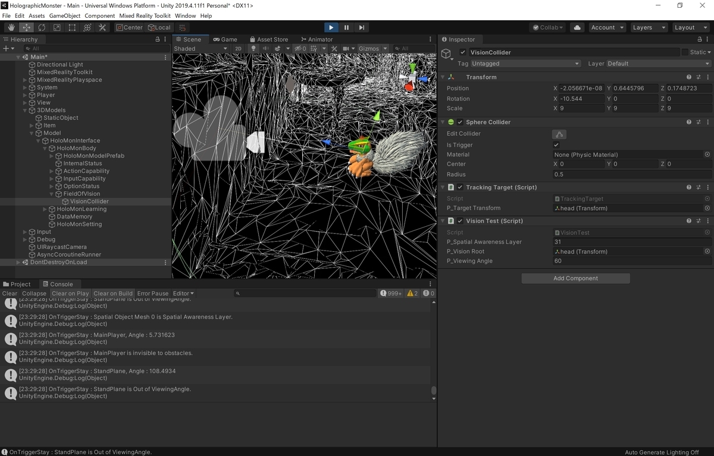Click the Step frame button

tap(361, 27)
